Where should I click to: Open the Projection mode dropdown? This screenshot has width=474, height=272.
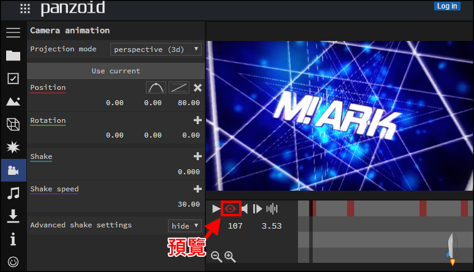pos(156,49)
